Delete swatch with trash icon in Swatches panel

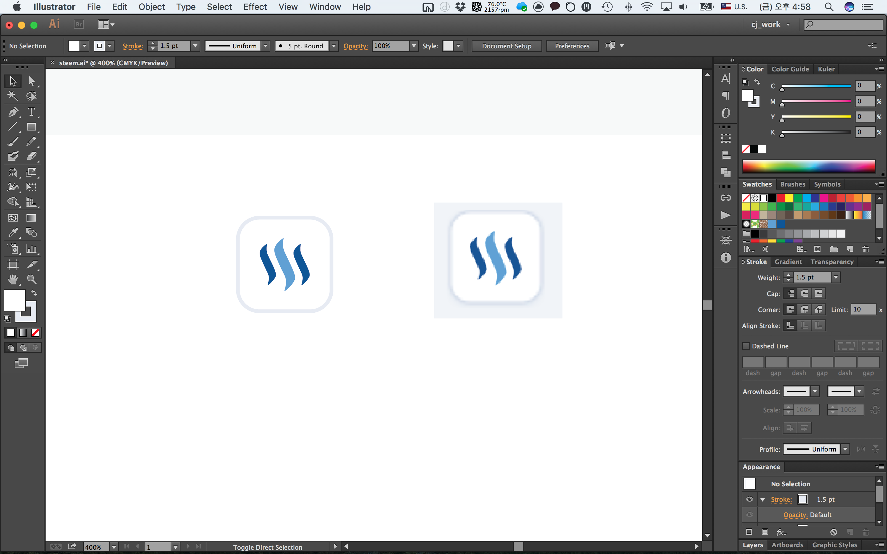[866, 249]
